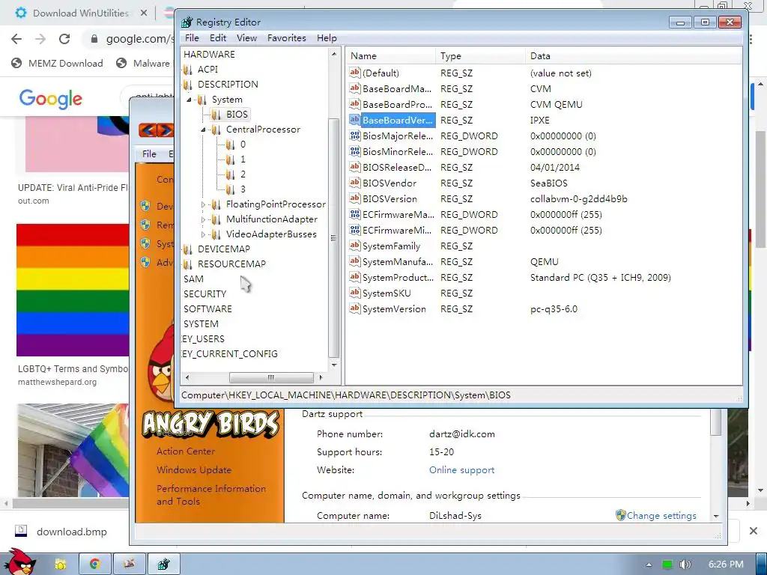The image size is (767, 575).
Task: Click Chrome's back navigation arrow
Action: pos(16,39)
